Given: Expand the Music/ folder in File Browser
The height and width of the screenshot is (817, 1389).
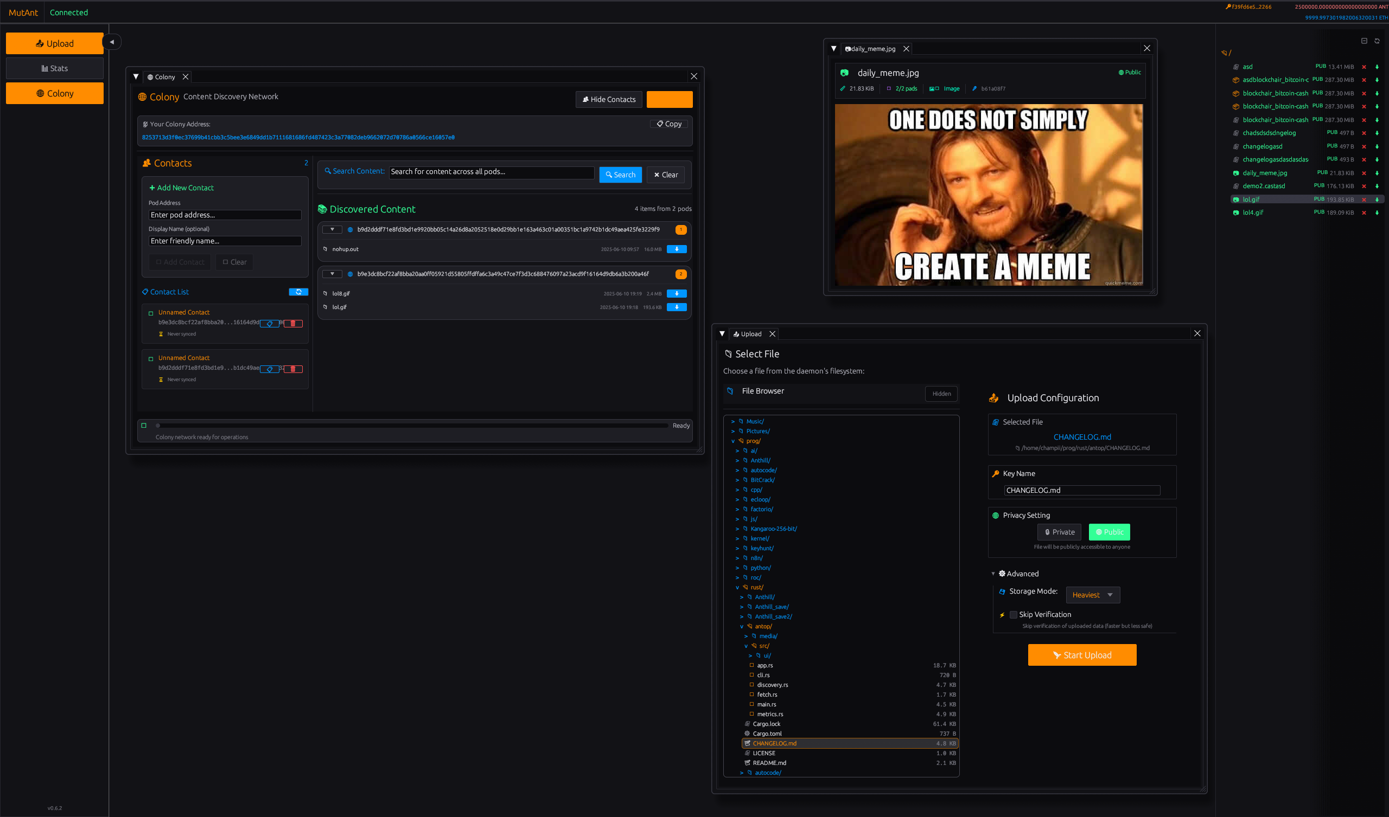Looking at the screenshot, I should point(733,421).
